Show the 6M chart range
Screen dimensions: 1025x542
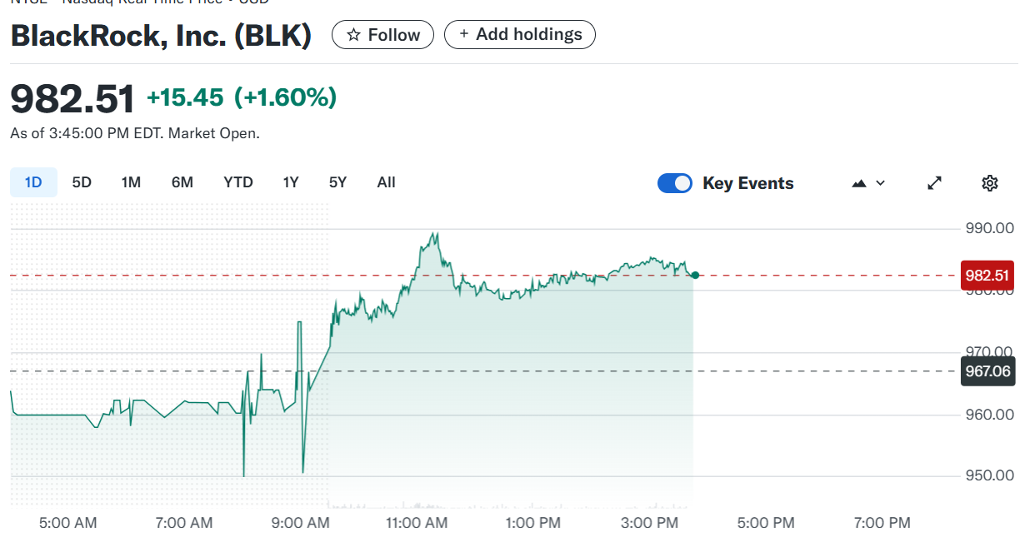[x=182, y=182]
